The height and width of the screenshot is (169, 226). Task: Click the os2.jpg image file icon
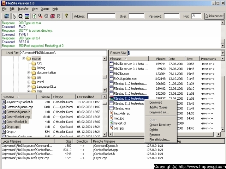(x=112, y=128)
